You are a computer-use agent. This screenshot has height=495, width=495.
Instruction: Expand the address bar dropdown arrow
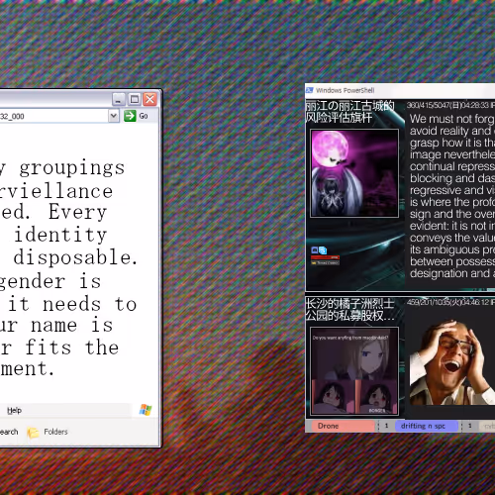click(x=114, y=116)
